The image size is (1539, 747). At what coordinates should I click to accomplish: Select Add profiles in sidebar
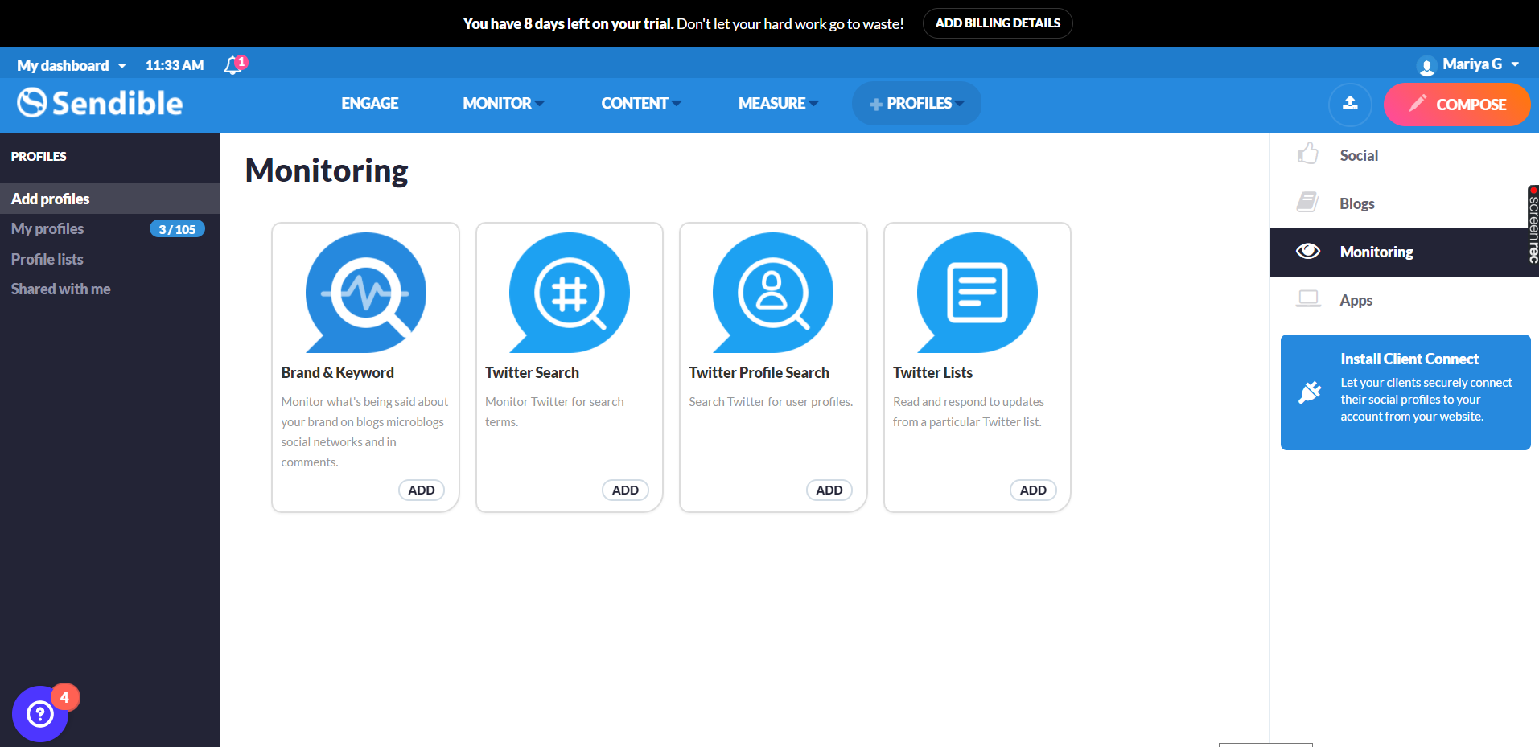click(109, 199)
